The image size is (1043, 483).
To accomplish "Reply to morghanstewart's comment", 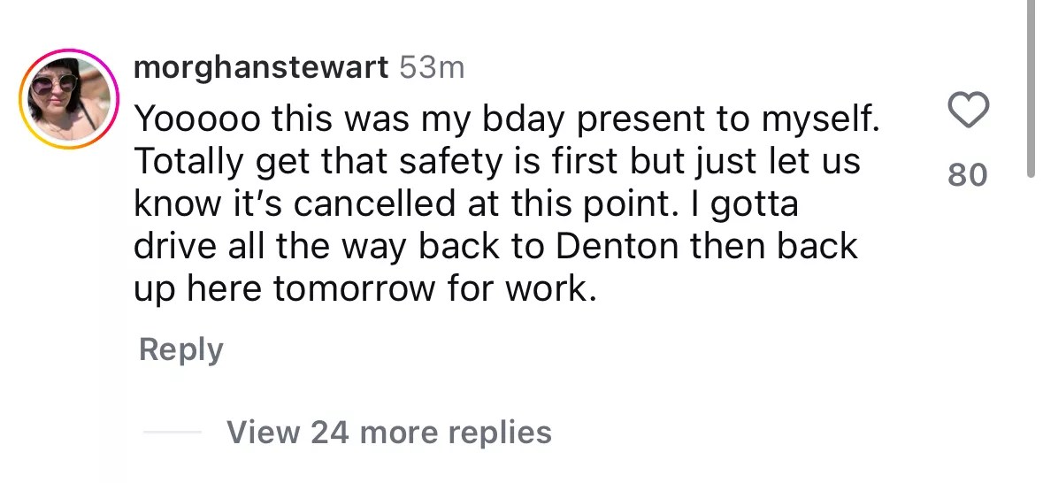I will [180, 349].
